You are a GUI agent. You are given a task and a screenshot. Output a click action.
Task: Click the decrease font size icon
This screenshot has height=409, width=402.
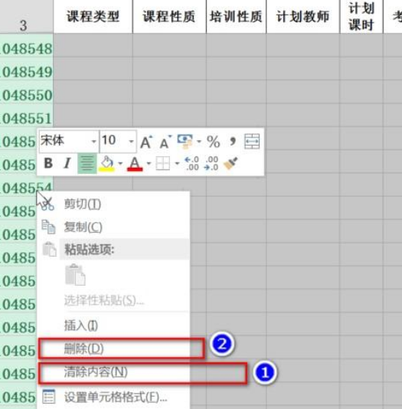coord(165,142)
